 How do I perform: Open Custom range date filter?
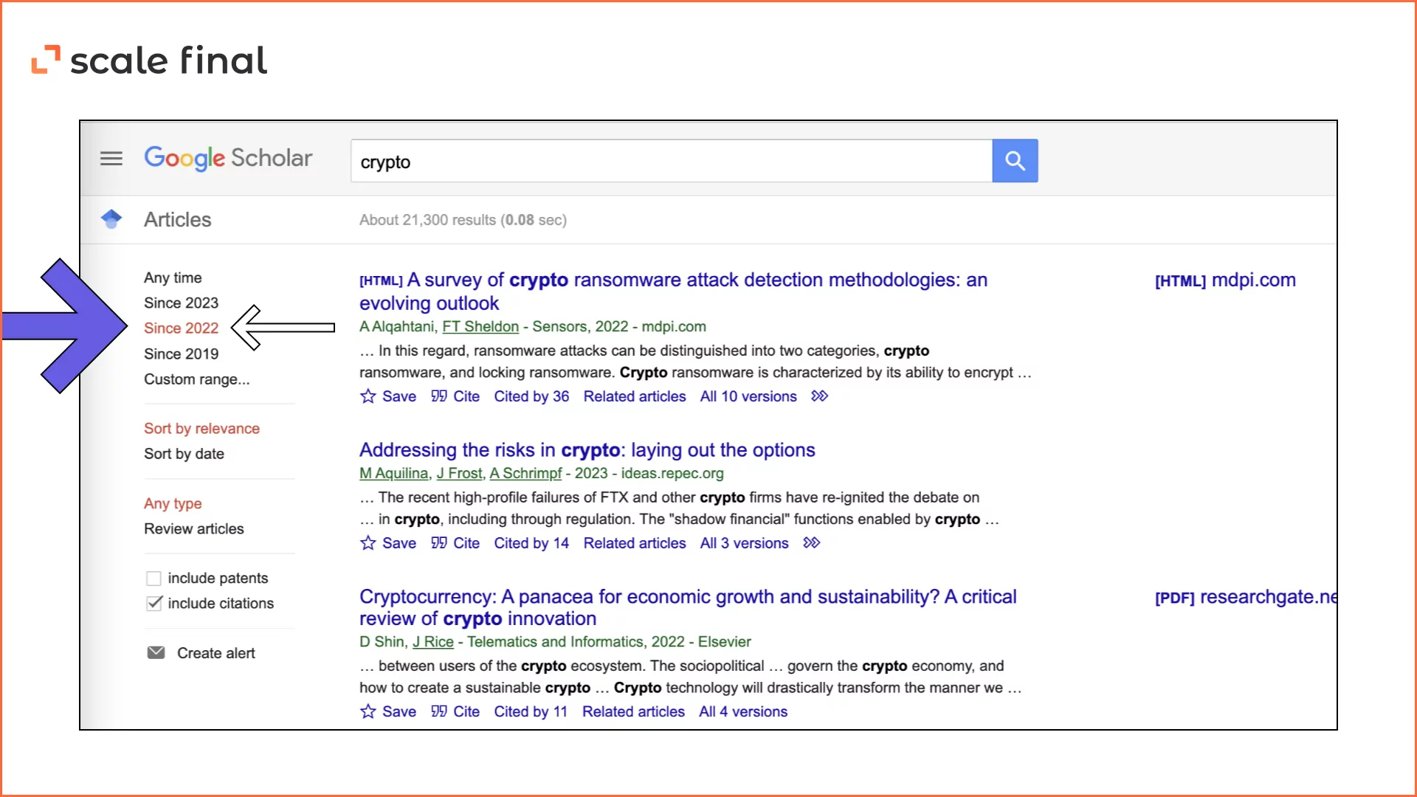196,379
